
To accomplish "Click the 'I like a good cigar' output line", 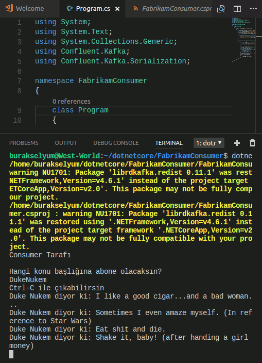I will (131, 296).
